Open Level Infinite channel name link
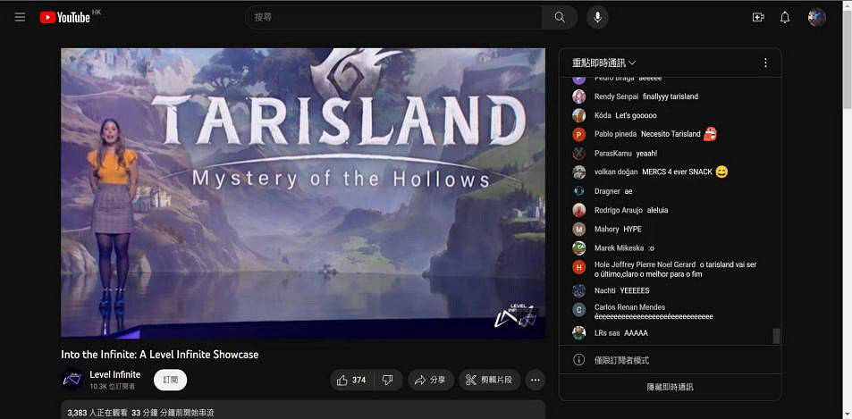This screenshot has width=852, height=419. [x=114, y=374]
